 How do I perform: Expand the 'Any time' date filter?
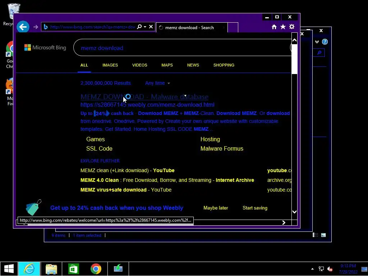tap(157, 83)
